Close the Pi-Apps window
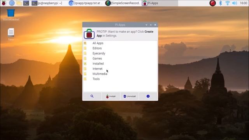249x140 pixels. click(x=155, y=25)
